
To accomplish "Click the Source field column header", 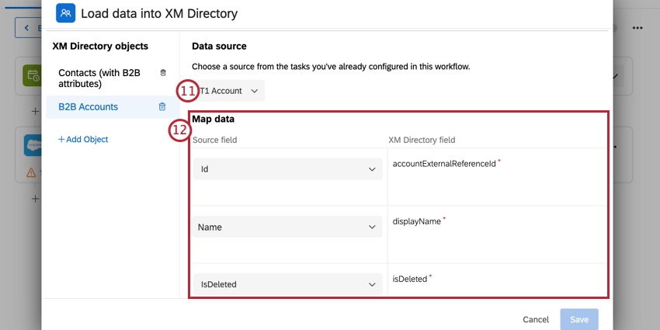I will (x=214, y=140).
